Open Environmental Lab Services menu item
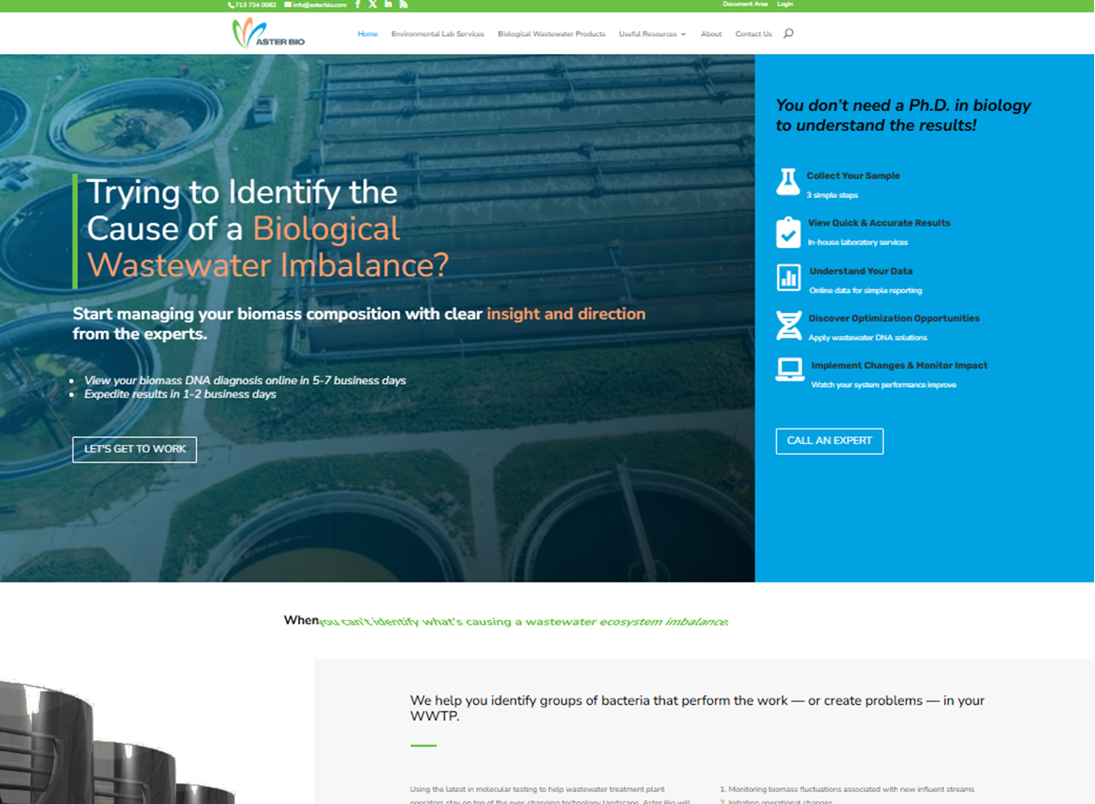The width and height of the screenshot is (1095, 804). 437,34
